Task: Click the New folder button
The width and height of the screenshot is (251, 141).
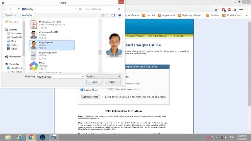Action: 27,15
